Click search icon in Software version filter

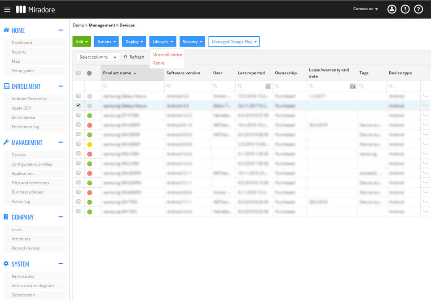[168, 86]
